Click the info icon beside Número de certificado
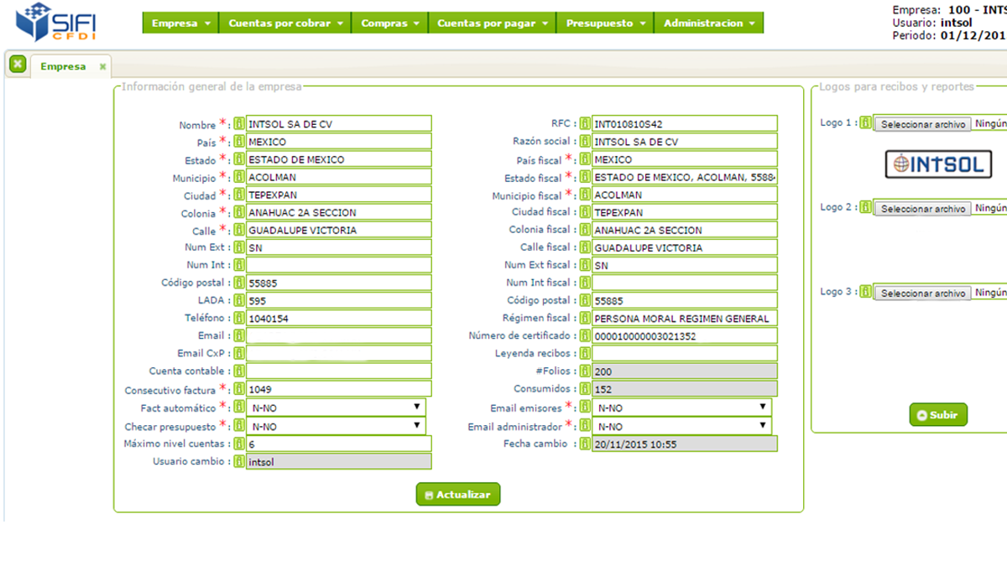Viewport: 1007px width, 587px height. (x=585, y=335)
